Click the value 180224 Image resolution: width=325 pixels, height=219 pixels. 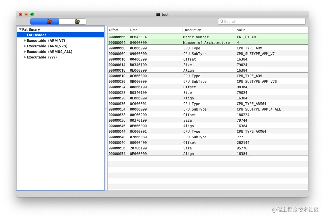[x=243, y=115]
